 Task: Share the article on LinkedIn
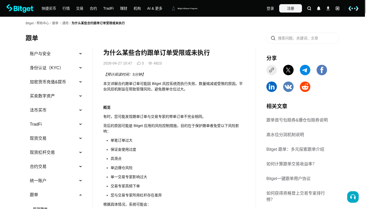(272, 87)
